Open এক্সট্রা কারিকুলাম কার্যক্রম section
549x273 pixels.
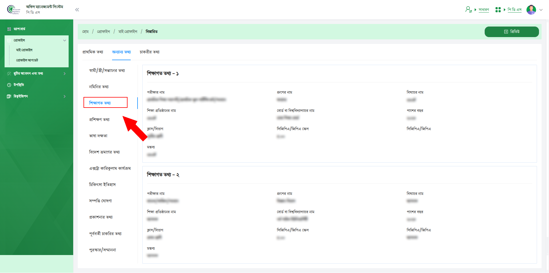point(110,168)
